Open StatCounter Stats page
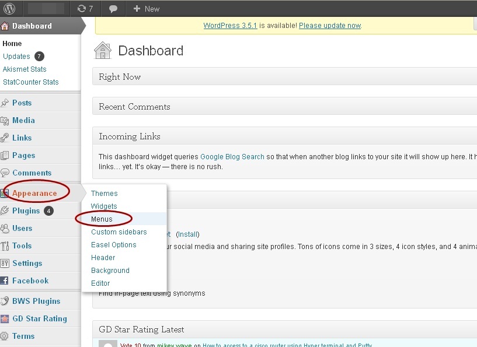477x347 pixels. 31,82
